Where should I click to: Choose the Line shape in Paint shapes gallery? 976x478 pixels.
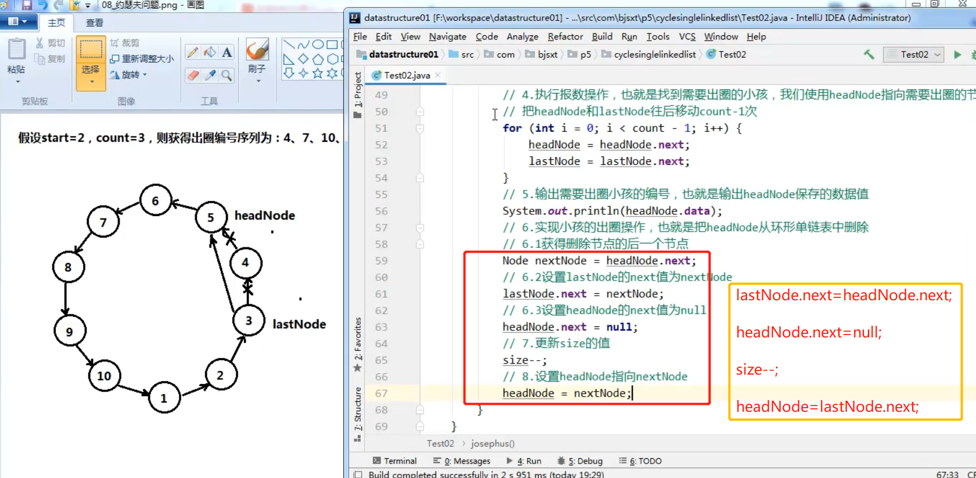coord(289,45)
